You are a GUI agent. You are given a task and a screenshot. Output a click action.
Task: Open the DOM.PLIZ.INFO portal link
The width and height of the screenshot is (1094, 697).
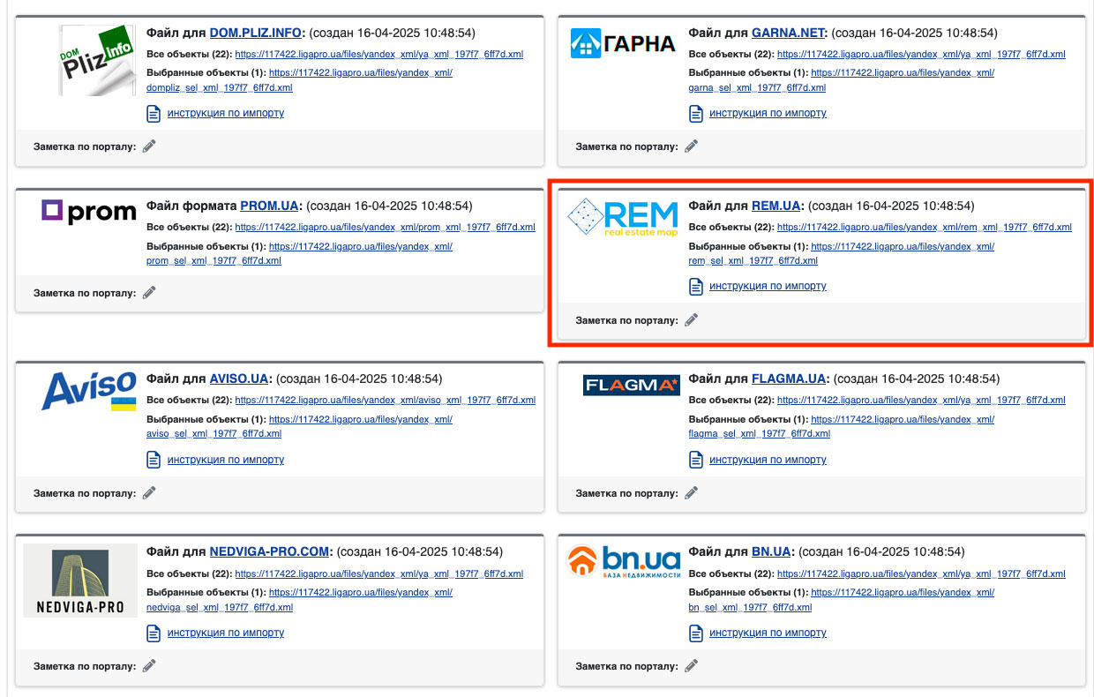(x=257, y=34)
